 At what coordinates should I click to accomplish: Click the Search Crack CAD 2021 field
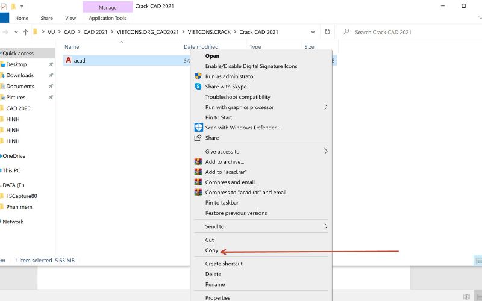click(x=410, y=32)
